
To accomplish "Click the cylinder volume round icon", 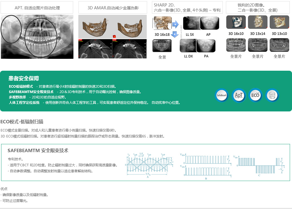I will pos(272,95).
